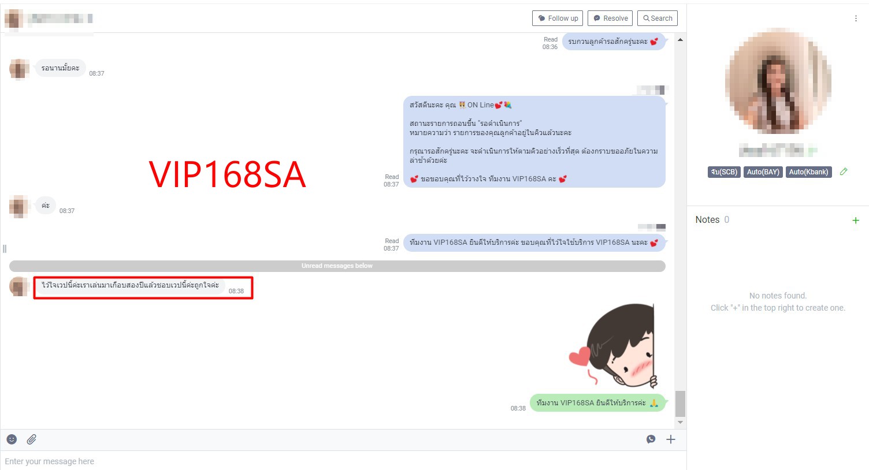The height and width of the screenshot is (470, 869).
Task: Click the paperclip attach file icon
Action: [32, 439]
